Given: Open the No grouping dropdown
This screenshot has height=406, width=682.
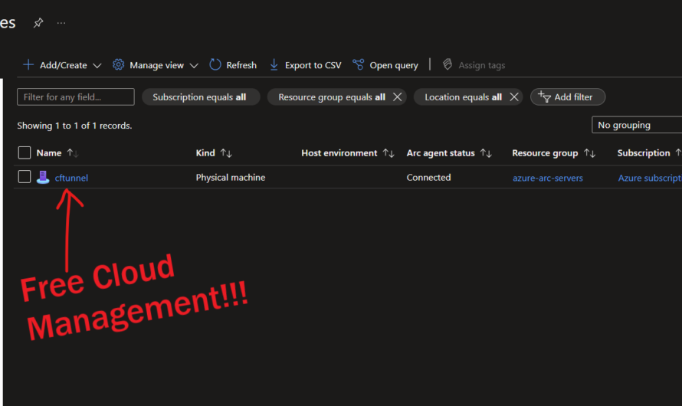Looking at the screenshot, I should (637, 125).
